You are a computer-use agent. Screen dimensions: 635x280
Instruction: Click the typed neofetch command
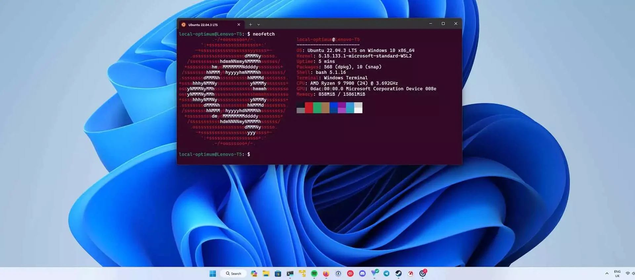(264, 34)
